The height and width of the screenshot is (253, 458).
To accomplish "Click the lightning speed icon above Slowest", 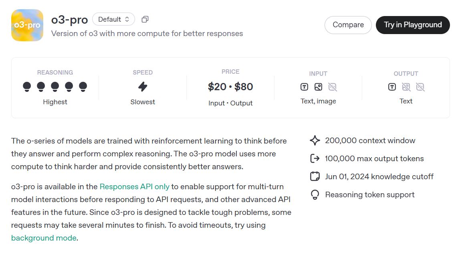I will [x=143, y=86].
